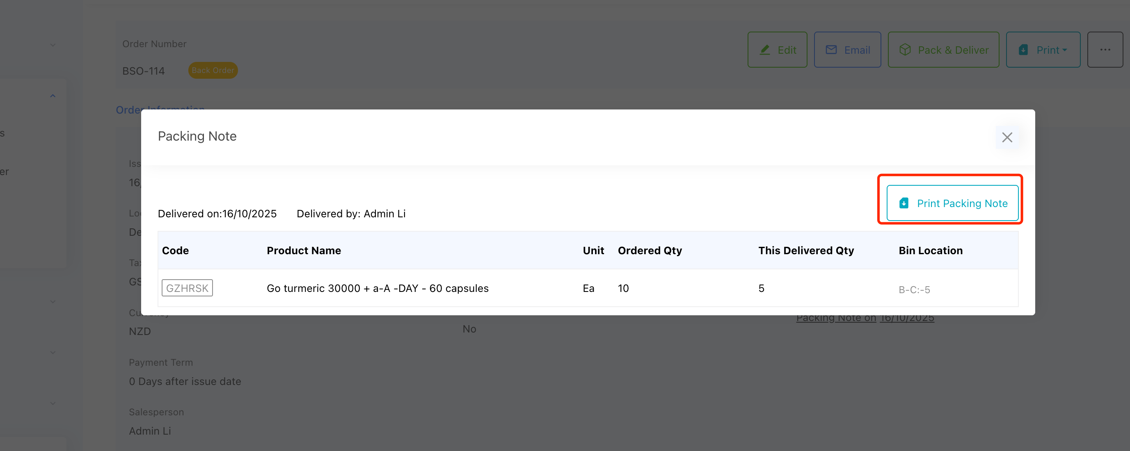The width and height of the screenshot is (1130, 451).
Task: Click the B-C:-5 bin location value
Action: (914, 289)
